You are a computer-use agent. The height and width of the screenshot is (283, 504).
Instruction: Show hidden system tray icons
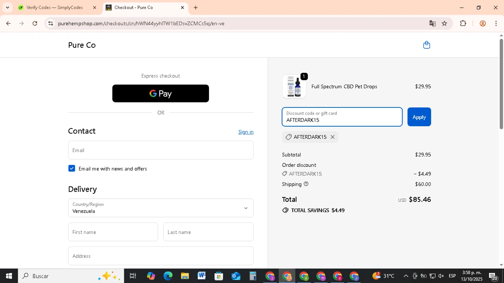pyautogui.click(x=406, y=276)
